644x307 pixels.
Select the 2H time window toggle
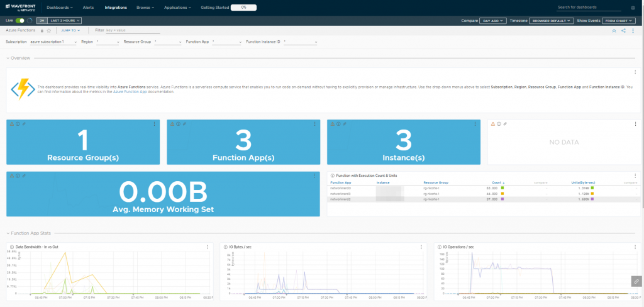click(42, 21)
